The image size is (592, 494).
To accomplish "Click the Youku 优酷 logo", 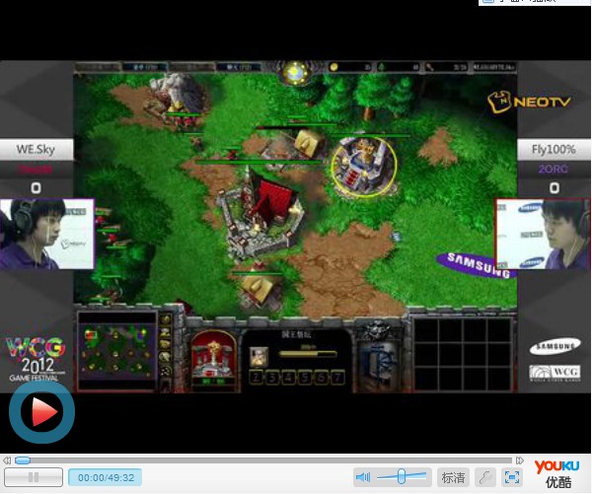I will click(557, 474).
